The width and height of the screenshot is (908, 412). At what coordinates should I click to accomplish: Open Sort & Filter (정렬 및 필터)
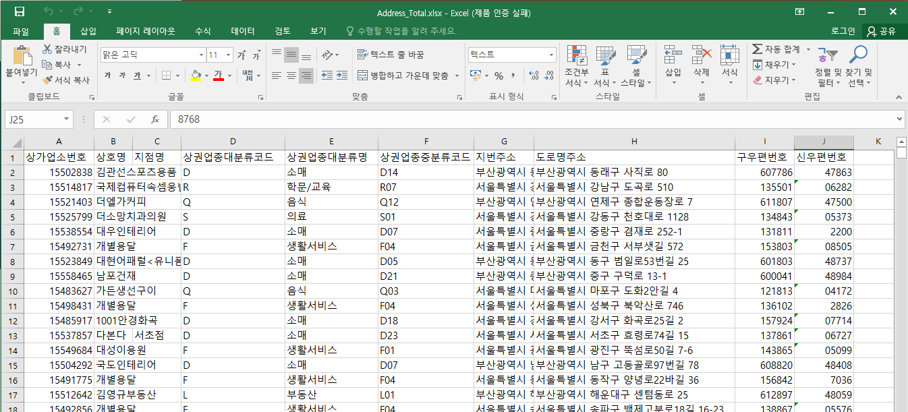click(x=828, y=67)
